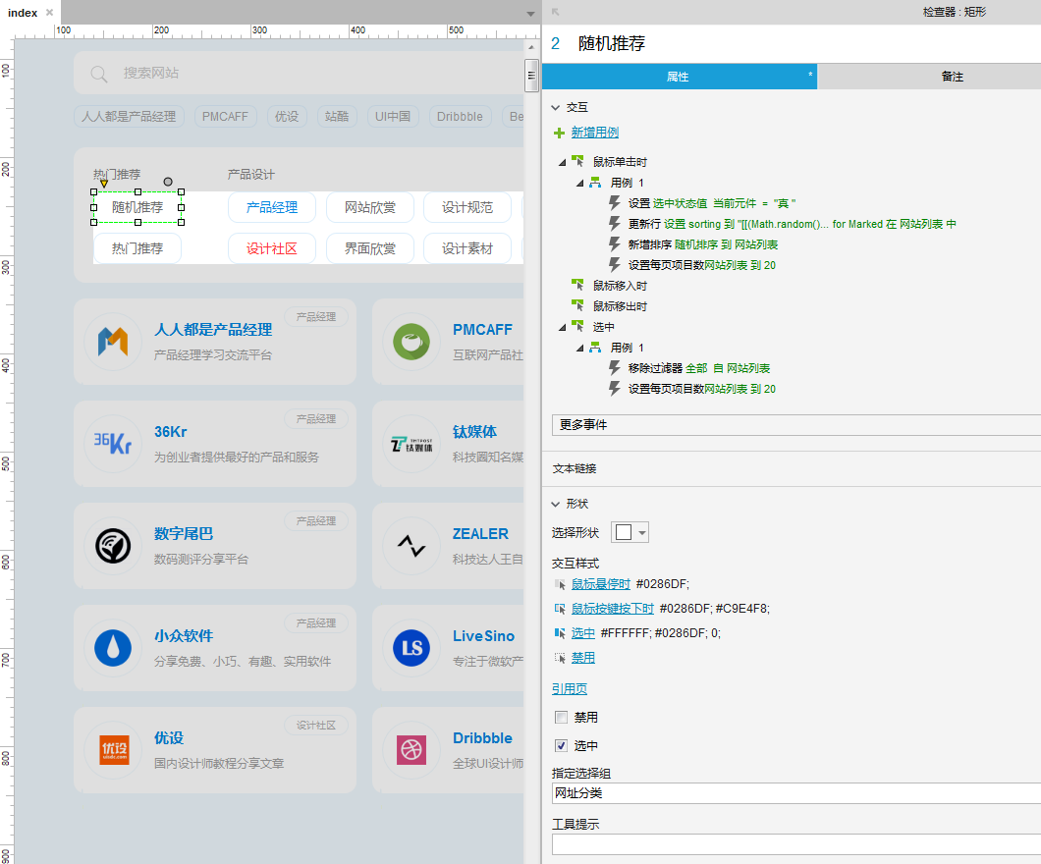Click the 文本链接 section header
The image size is (1041, 864).
(575, 468)
